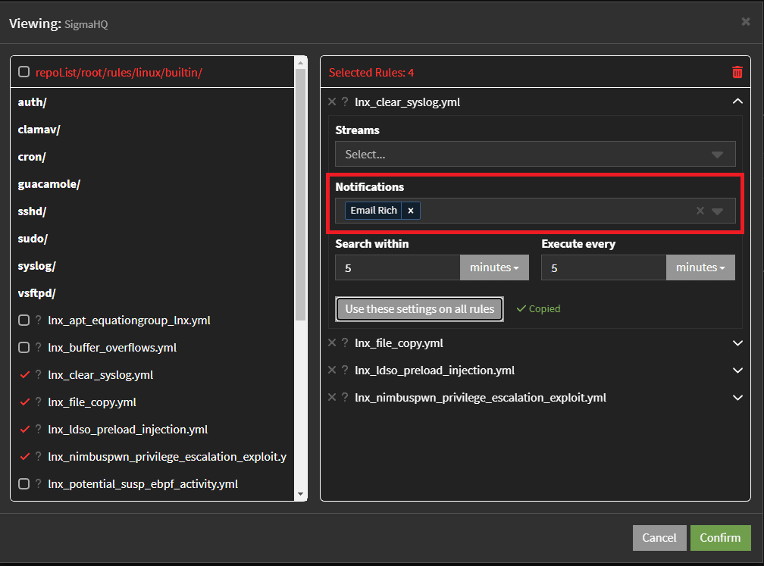Expand the lnx_file_copy.yml rule settings

point(737,343)
